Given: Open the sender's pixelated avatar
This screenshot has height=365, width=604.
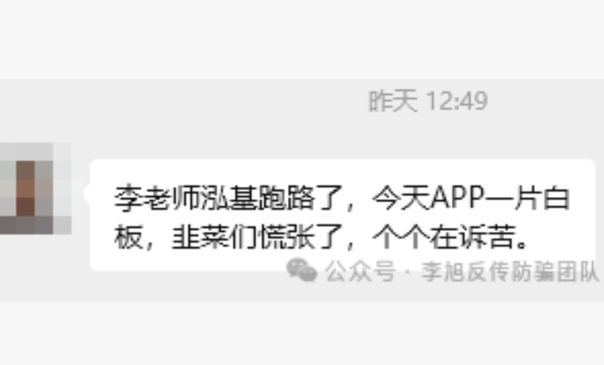Looking at the screenshot, I should coord(35,188).
